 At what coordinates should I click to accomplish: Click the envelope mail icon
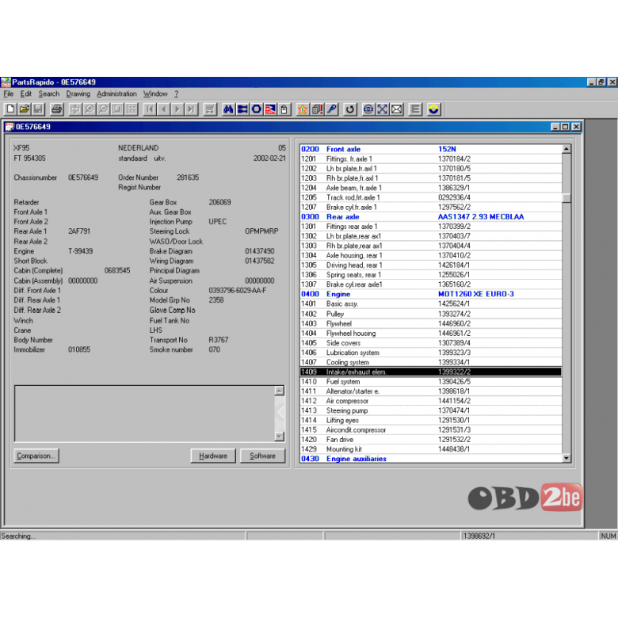(x=396, y=109)
